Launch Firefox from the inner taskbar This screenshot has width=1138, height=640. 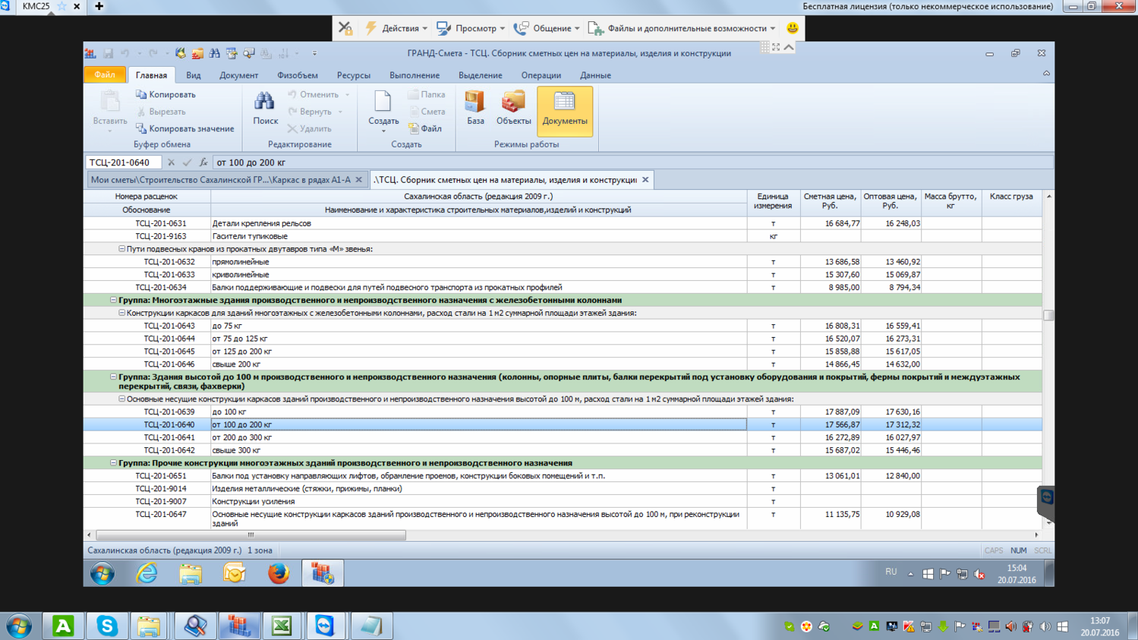tap(278, 573)
